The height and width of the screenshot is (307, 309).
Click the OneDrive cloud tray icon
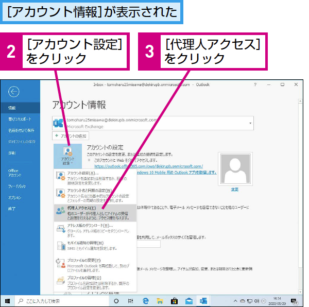(x=243, y=301)
